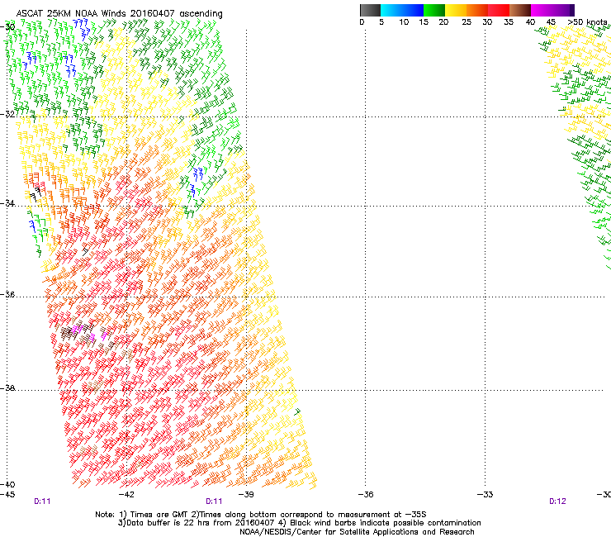
Task: Click the note line starting '3)Data buffer is 22 hrs'
Action: click(299, 523)
